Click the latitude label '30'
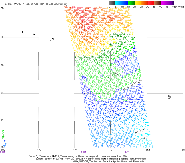This screenshot has height=163, width=185. [x=2, y=8]
